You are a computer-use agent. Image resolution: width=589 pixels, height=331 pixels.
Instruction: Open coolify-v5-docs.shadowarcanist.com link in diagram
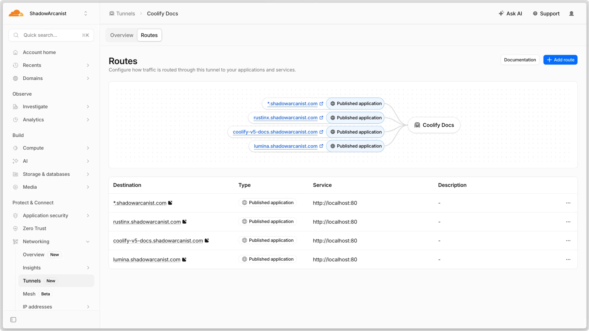pos(275,132)
